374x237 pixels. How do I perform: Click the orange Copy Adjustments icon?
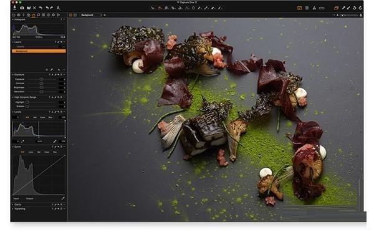coord(337,8)
